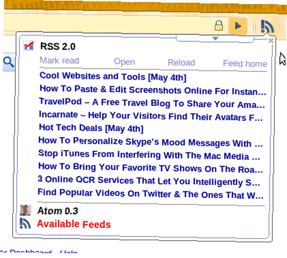The width and height of the screenshot is (287, 258).
Task: Click the Available Feeds RSS icon
Action: (25, 223)
